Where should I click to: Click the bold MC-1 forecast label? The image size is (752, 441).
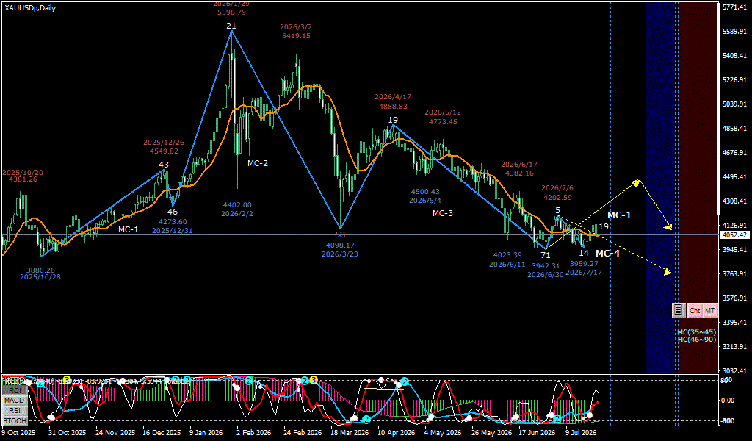pyautogui.click(x=619, y=215)
